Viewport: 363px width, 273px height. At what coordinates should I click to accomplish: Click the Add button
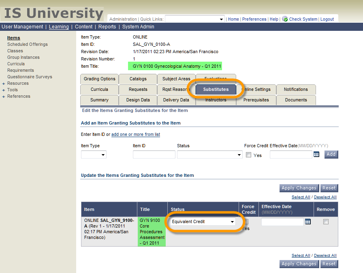(331, 155)
